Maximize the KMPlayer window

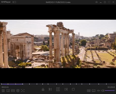pyautogui.click(x=105, y=2)
